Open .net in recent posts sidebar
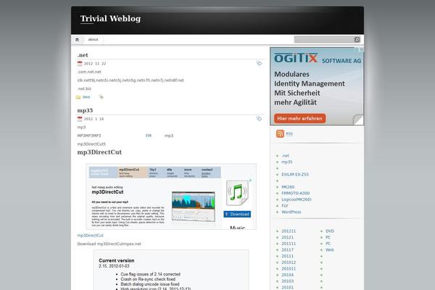This screenshot has width=435, height=290. point(285,156)
